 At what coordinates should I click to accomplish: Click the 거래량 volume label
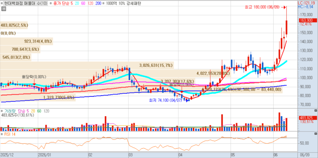tap(10, 111)
